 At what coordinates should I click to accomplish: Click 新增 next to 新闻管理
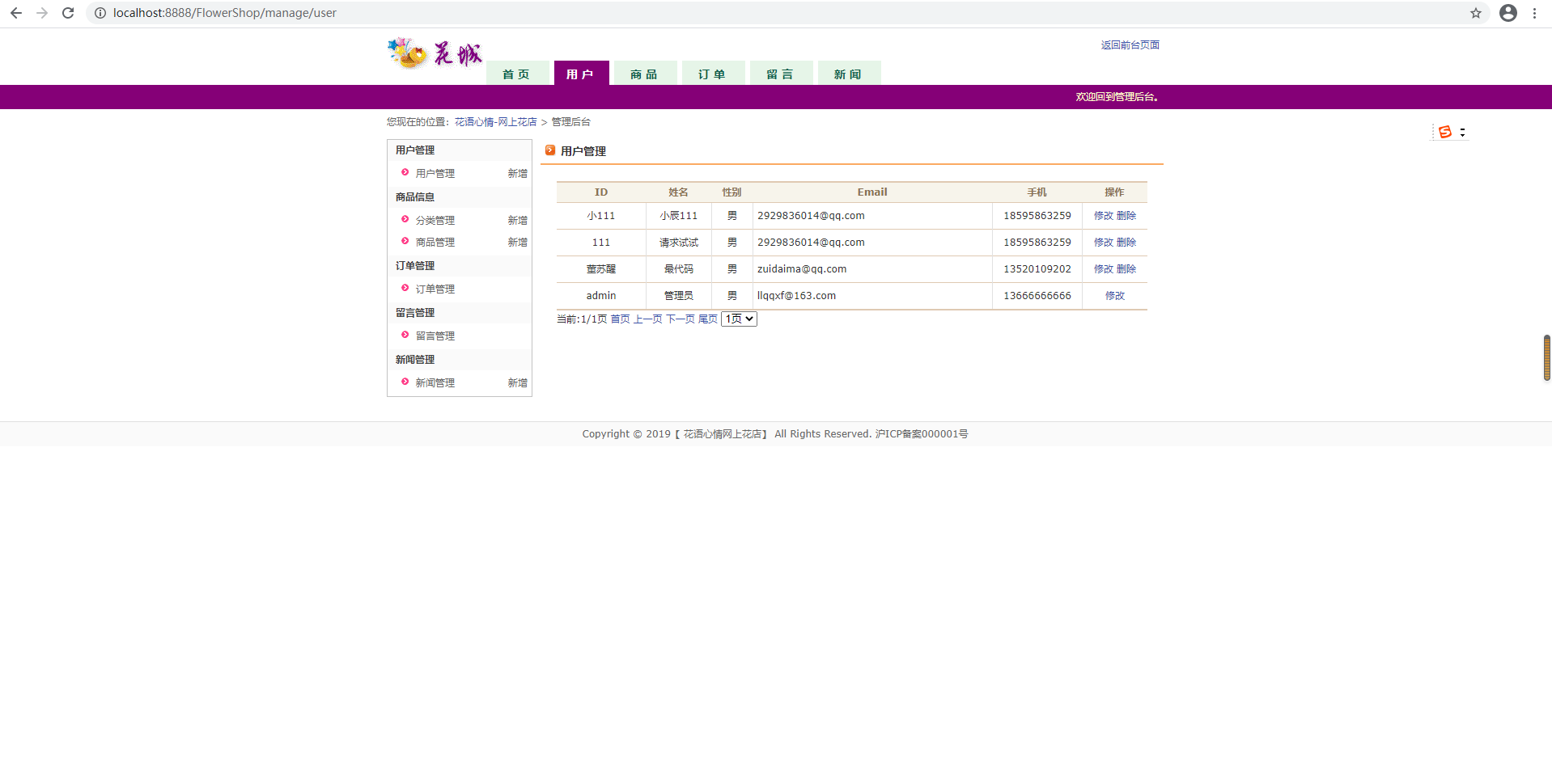click(517, 382)
